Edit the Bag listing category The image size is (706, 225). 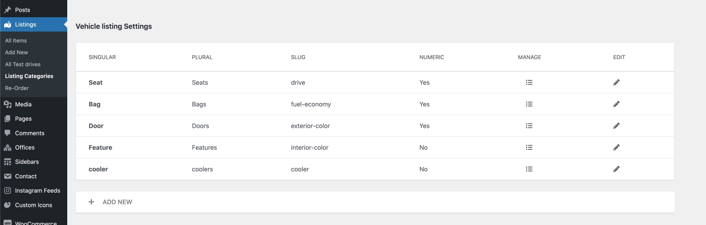[616, 104]
